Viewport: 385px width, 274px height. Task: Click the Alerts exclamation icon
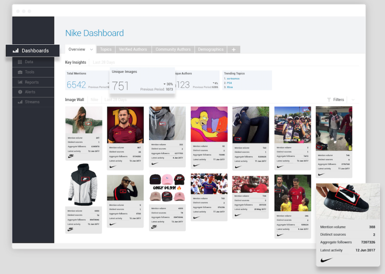tap(20, 92)
